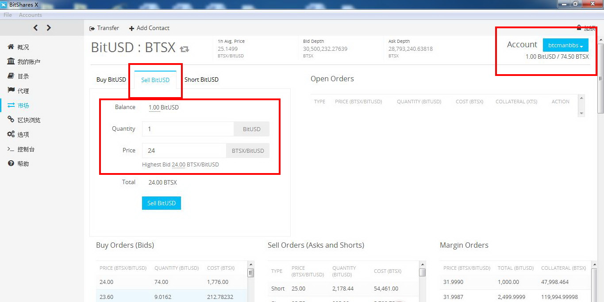This screenshot has width=604, height=302.
Task: Click the forward navigation arrow
Action: tap(49, 28)
